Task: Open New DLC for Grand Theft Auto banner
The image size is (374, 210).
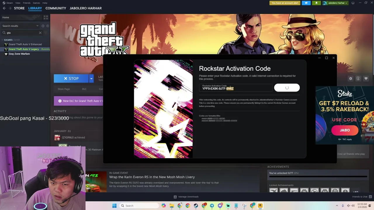Action: pos(78,101)
